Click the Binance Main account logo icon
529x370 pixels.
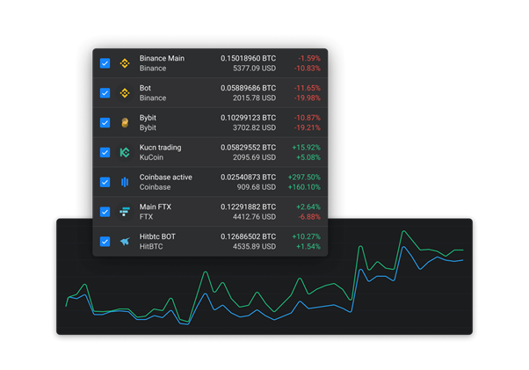pyautogui.click(x=125, y=63)
